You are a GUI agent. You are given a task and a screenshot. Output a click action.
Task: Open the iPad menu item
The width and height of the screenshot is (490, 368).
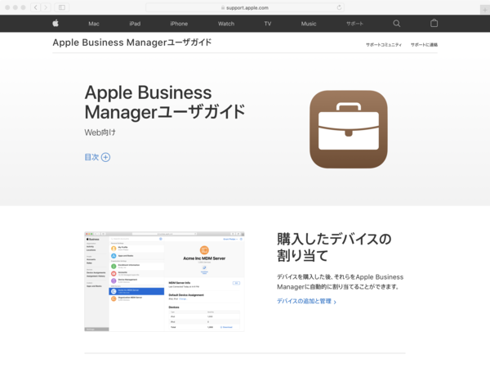(135, 24)
